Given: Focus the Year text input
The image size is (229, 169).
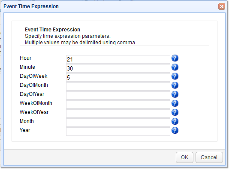Looking at the screenshot, I should point(118,132).
